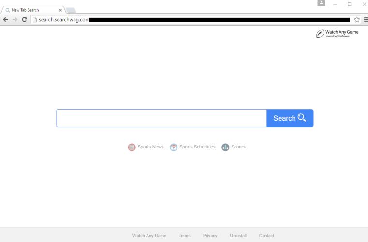Click the Watch Any Game logo
This screenshot has width=368, height=242.
(337, 34)
